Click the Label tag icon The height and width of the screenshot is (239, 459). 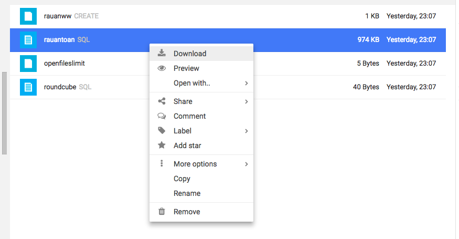pyautogui.click(x=162, y=130)
